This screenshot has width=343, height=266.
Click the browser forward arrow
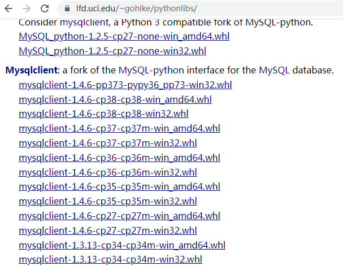pos(27,8)
